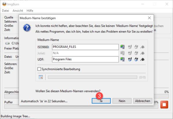Click Joliet row Aa case conversion icon

point(136,53)
